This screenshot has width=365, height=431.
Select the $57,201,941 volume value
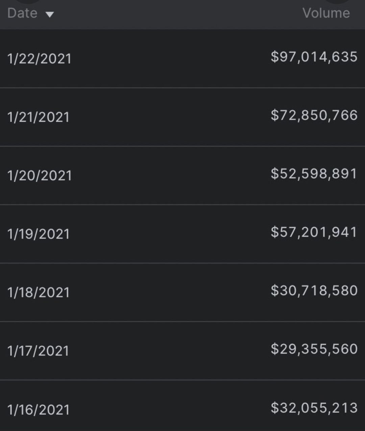[314, 232]
